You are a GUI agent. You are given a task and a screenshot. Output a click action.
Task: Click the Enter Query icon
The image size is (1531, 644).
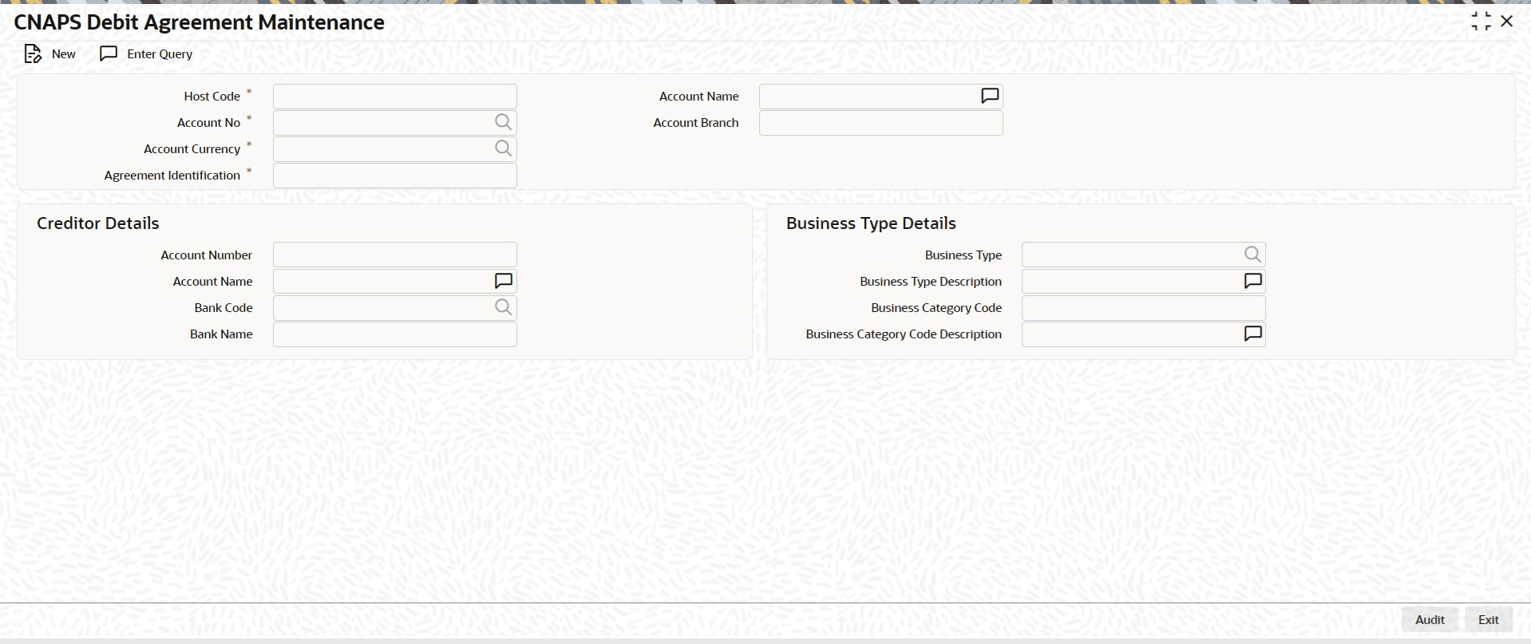109,53
